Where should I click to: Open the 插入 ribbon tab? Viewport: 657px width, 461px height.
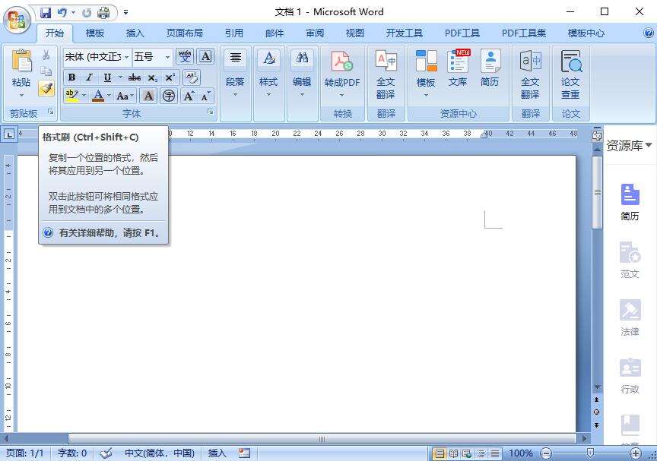[135, 33]
